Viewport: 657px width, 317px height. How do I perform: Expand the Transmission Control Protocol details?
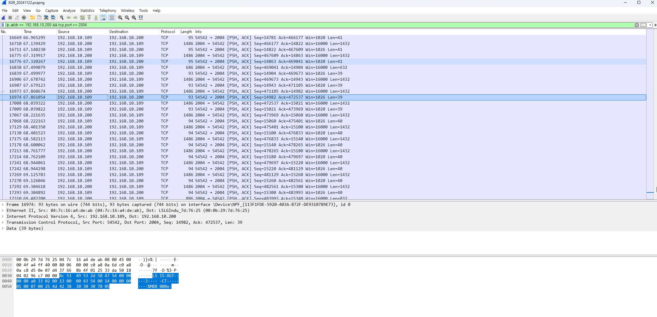pos(3,223)
